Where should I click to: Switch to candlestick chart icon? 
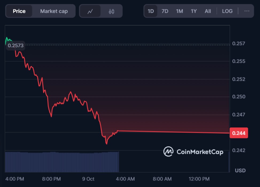click(111, 11)
